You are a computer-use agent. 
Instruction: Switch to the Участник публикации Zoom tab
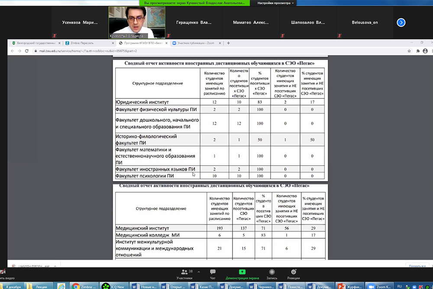coord(196,43)
